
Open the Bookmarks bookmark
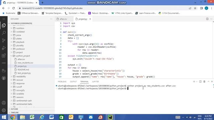(x=9, y=13)
